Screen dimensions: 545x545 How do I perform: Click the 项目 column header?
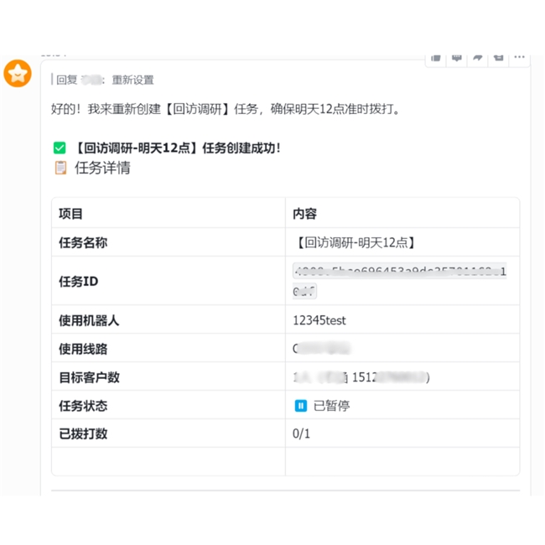pos(71,214)
